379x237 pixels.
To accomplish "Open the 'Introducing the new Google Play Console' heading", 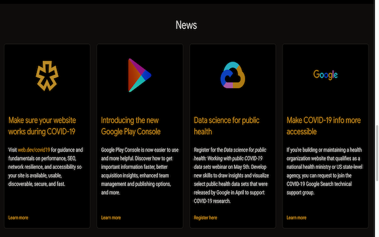I will (131, 125).
